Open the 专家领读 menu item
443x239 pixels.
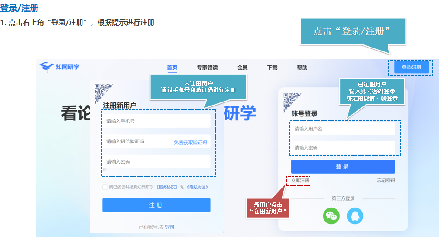tap(207, 68)
